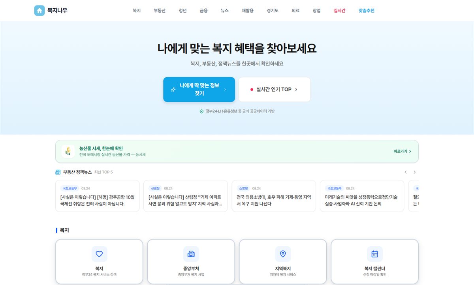Image resolution: width=474 pixels, height=285 pixels.
Task: Open the 재활용 navigation item
Action: [x=248, y=11]
